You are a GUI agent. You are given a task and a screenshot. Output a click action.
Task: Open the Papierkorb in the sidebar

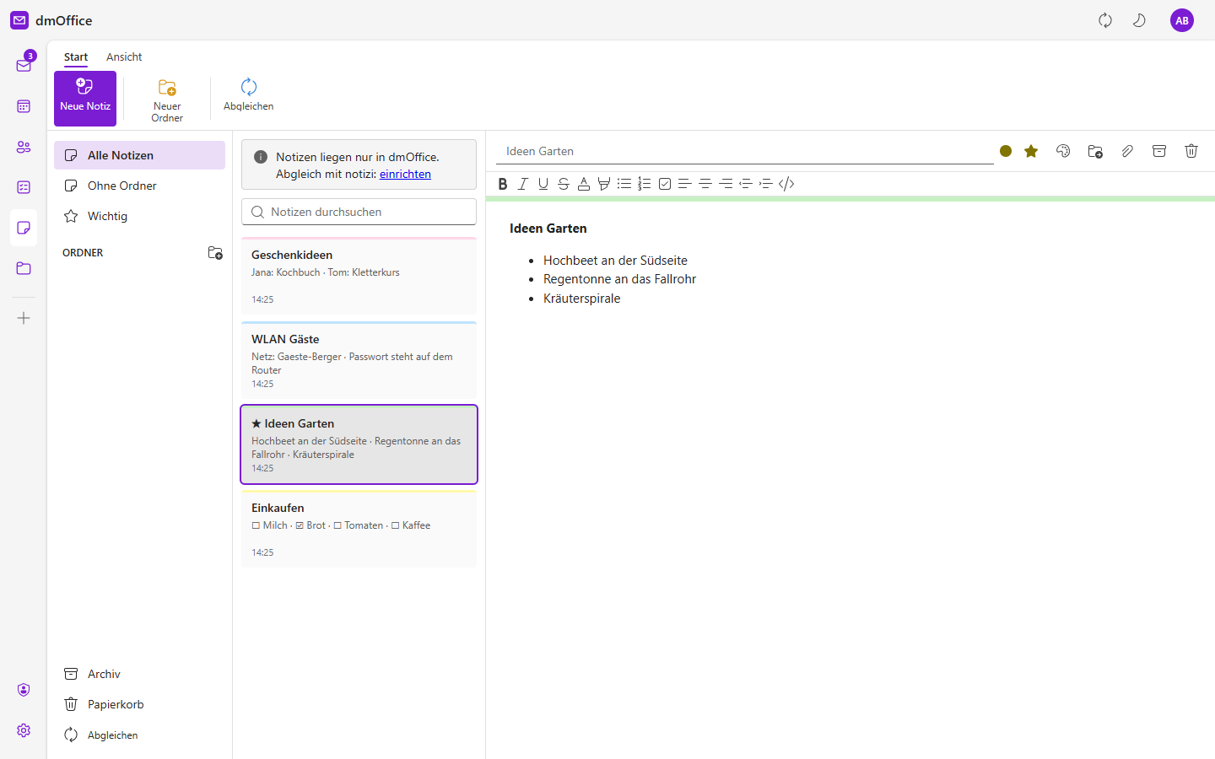[x=139, y=704]
